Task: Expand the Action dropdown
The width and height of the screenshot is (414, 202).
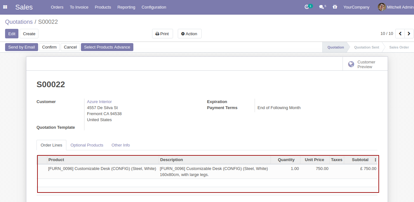Action: 189,34
